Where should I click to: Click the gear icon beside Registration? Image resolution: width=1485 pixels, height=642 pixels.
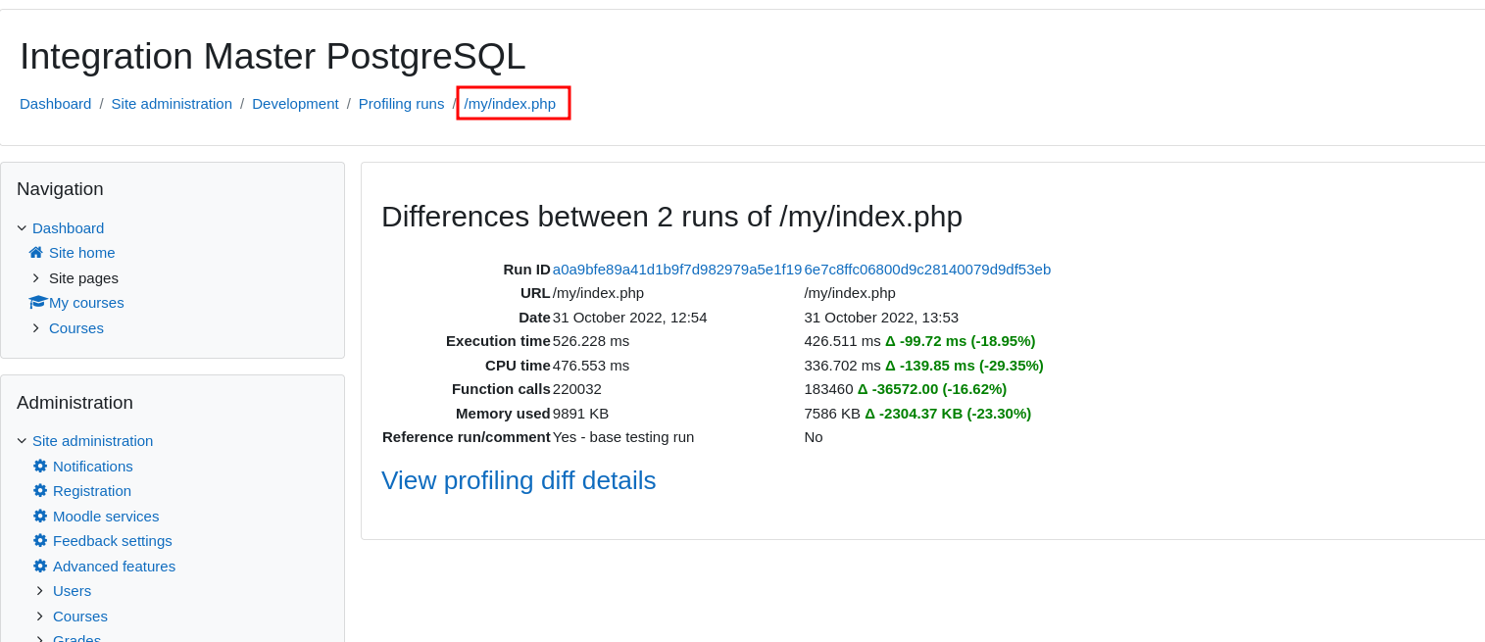[40, 491]
